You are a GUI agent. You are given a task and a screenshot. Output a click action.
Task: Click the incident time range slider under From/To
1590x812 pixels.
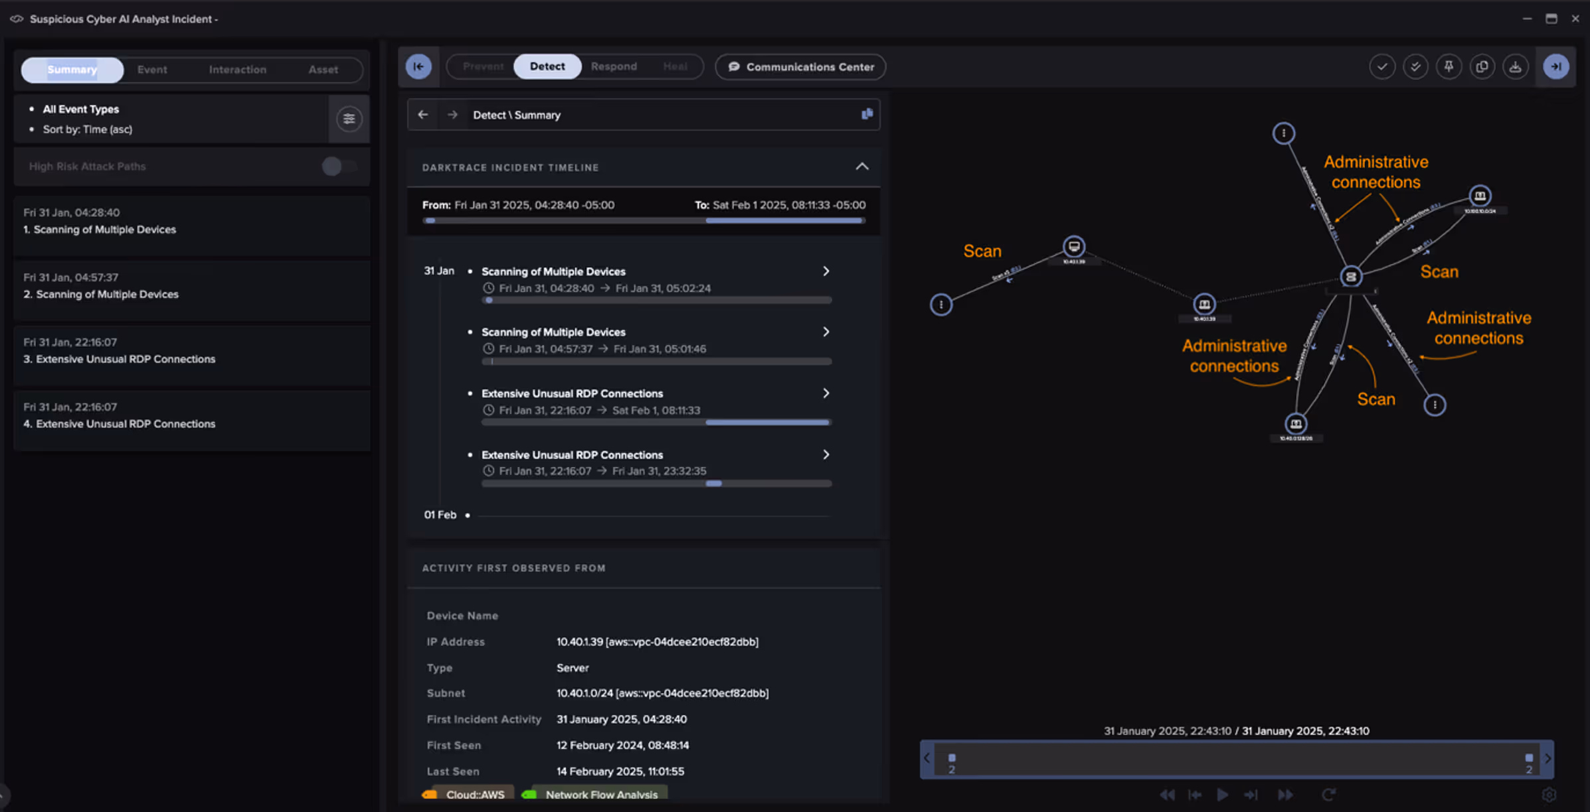pos(644,220)
